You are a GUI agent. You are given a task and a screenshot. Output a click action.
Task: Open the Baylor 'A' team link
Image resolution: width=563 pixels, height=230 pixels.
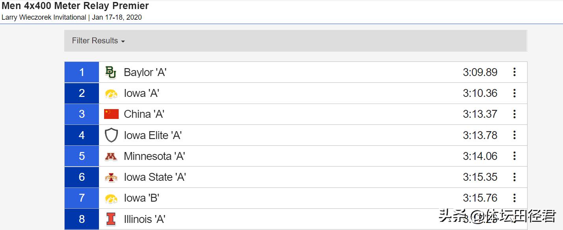145,72
